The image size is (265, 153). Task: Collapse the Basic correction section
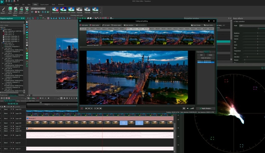(234, 22)
